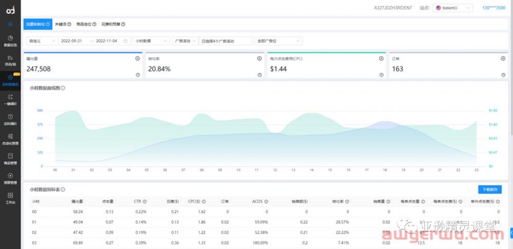The width and height of the screenshot is (513, 249).
Task: Click info icon next to ACOS column header
Action: point(266,202)
